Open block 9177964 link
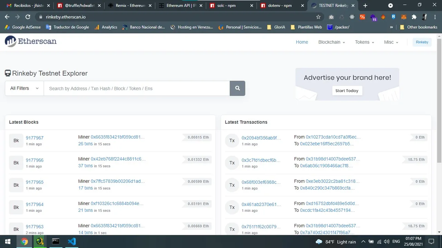442x248 pixels. coord(35,204)
